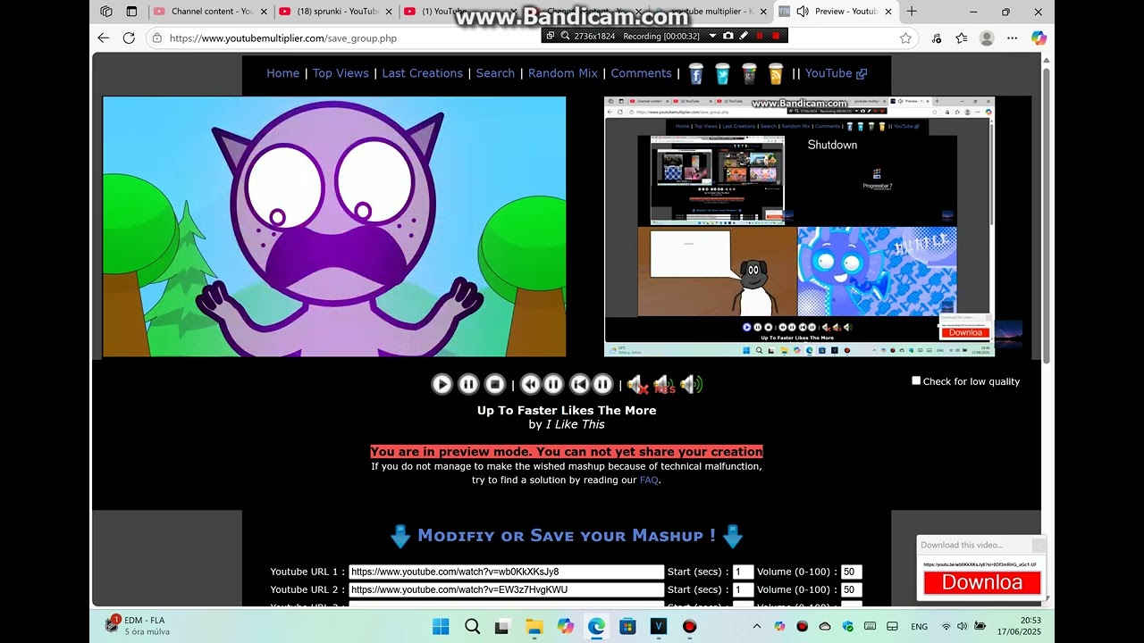Open File Explorer from the taskbar
This screenshot has height=643, width=1144.
[x=534, y=626]
